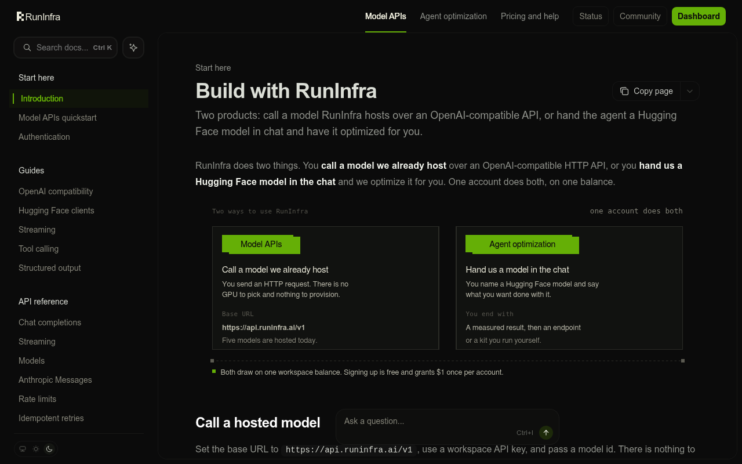742x464 pixels.
Task: Click the Agent optimization green card label
Action: coord(522,244)
